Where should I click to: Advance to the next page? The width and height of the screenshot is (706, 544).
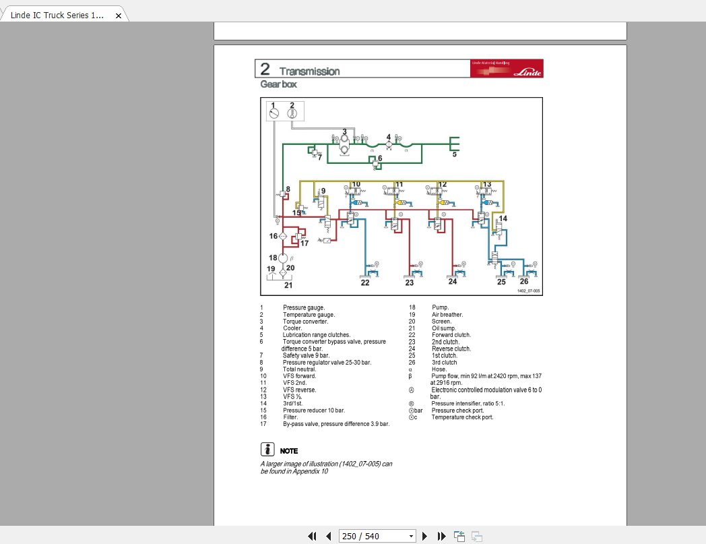(424, 536)
